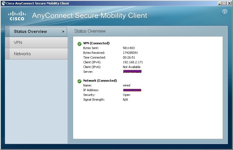Image resolution: width=233 pixels, height=150 pixels.
Task: Click the green Network connected checkmark icon
Action: coord(80,81)
